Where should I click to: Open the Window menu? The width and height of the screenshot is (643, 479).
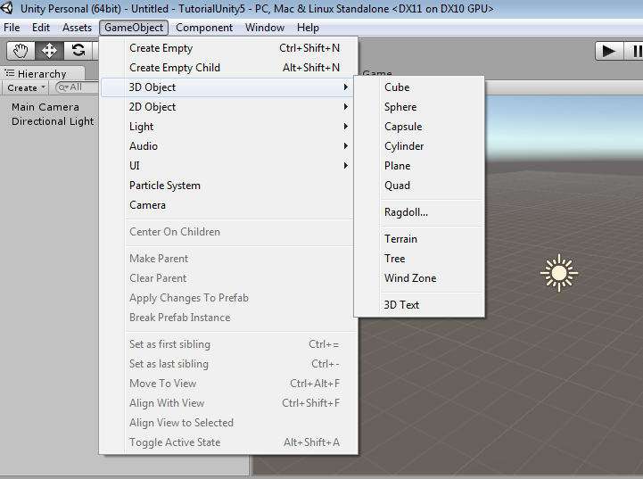tap(265, 28)
